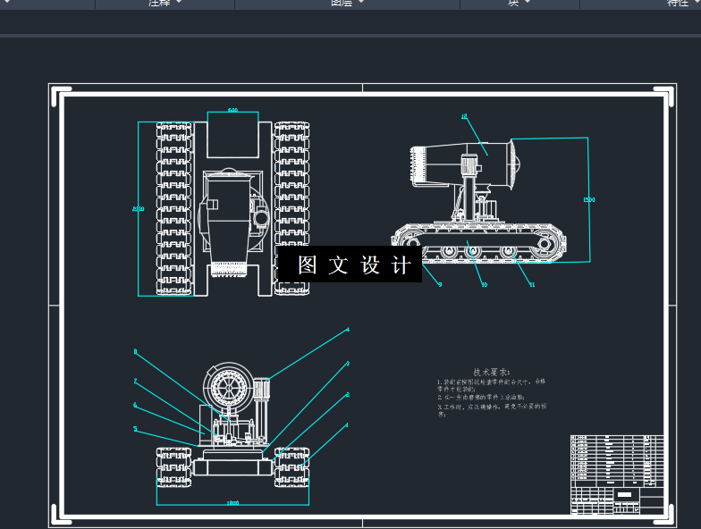Select part callout number 1
The width and height of the screenshot is (701, 529).
(x=347, y=425)
